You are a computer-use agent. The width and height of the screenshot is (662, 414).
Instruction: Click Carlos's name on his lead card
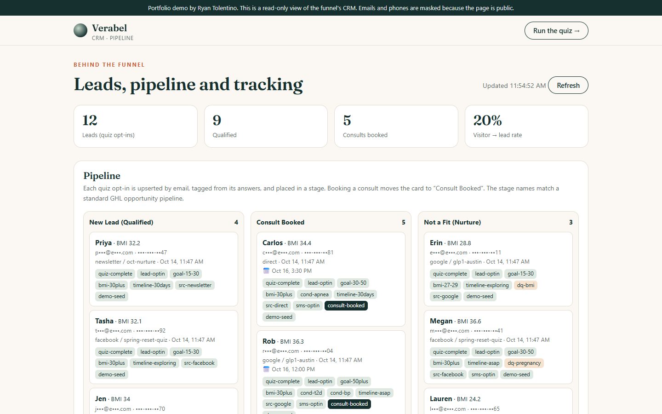point(273,243)
